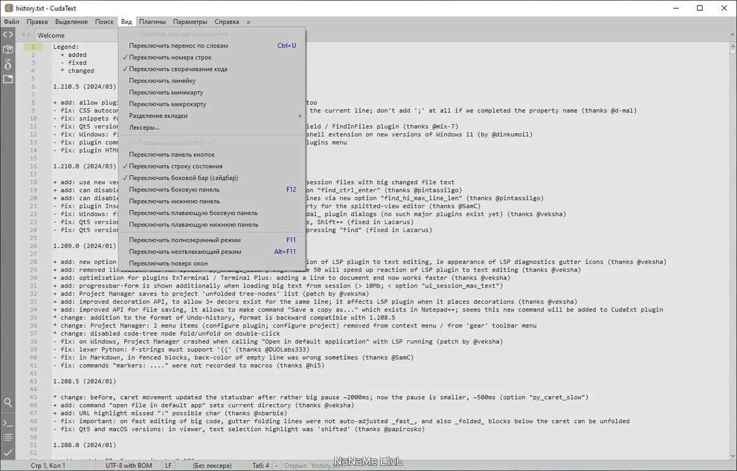The width and height of the screenshot is (737, 471).
Task: Toggle the ruler with Переключить линейку
Action: tap(212, 80)
